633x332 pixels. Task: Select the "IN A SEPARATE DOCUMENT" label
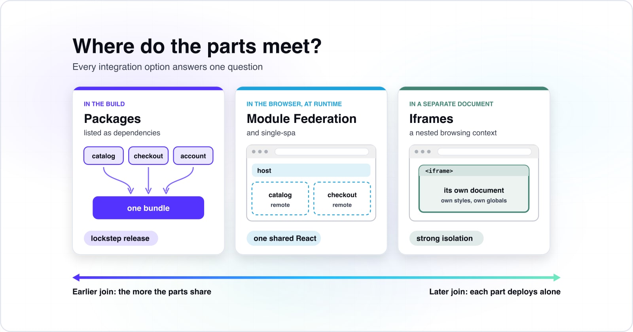[x=451, y=104]
